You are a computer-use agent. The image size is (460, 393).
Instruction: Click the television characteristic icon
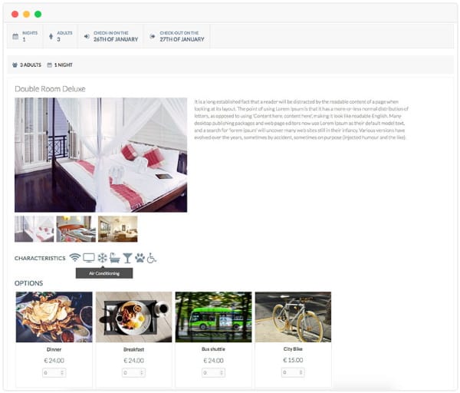pyautogui.click(x=89, y=258)
